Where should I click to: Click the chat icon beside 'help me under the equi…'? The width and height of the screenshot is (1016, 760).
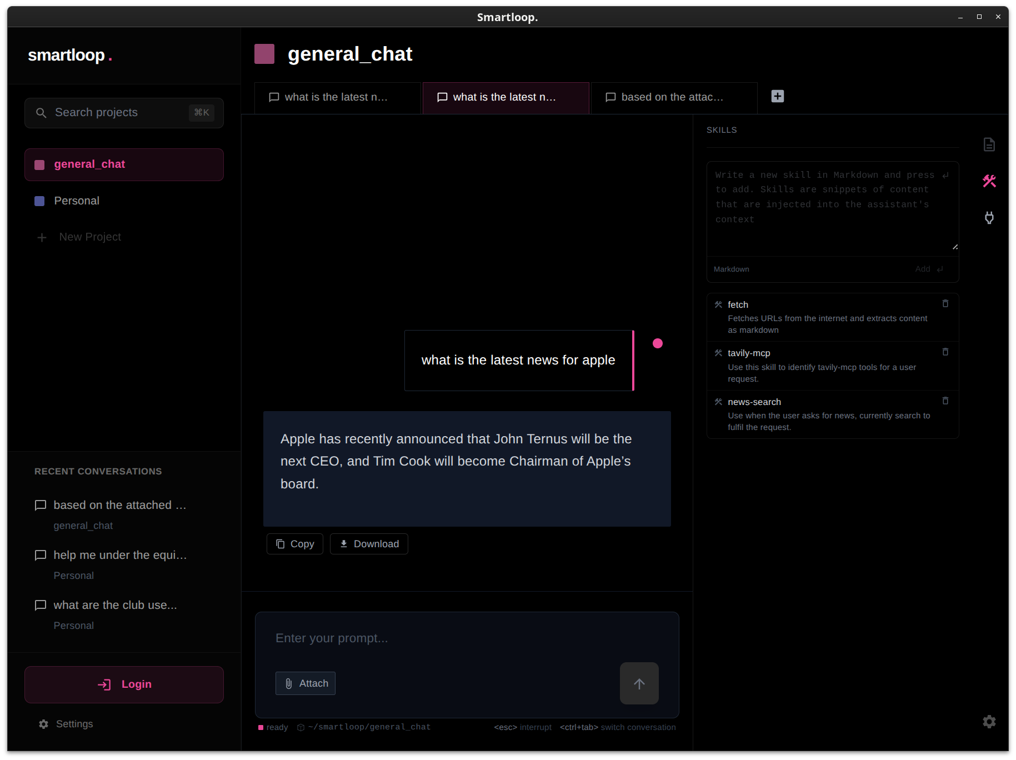click(41, 555)
